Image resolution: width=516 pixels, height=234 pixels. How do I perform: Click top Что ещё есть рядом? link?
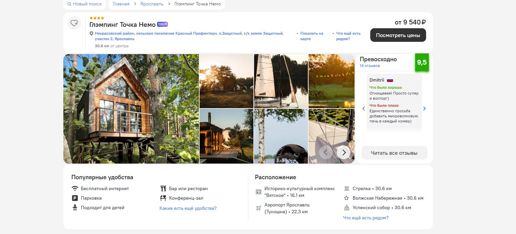(x=348, y=36)
